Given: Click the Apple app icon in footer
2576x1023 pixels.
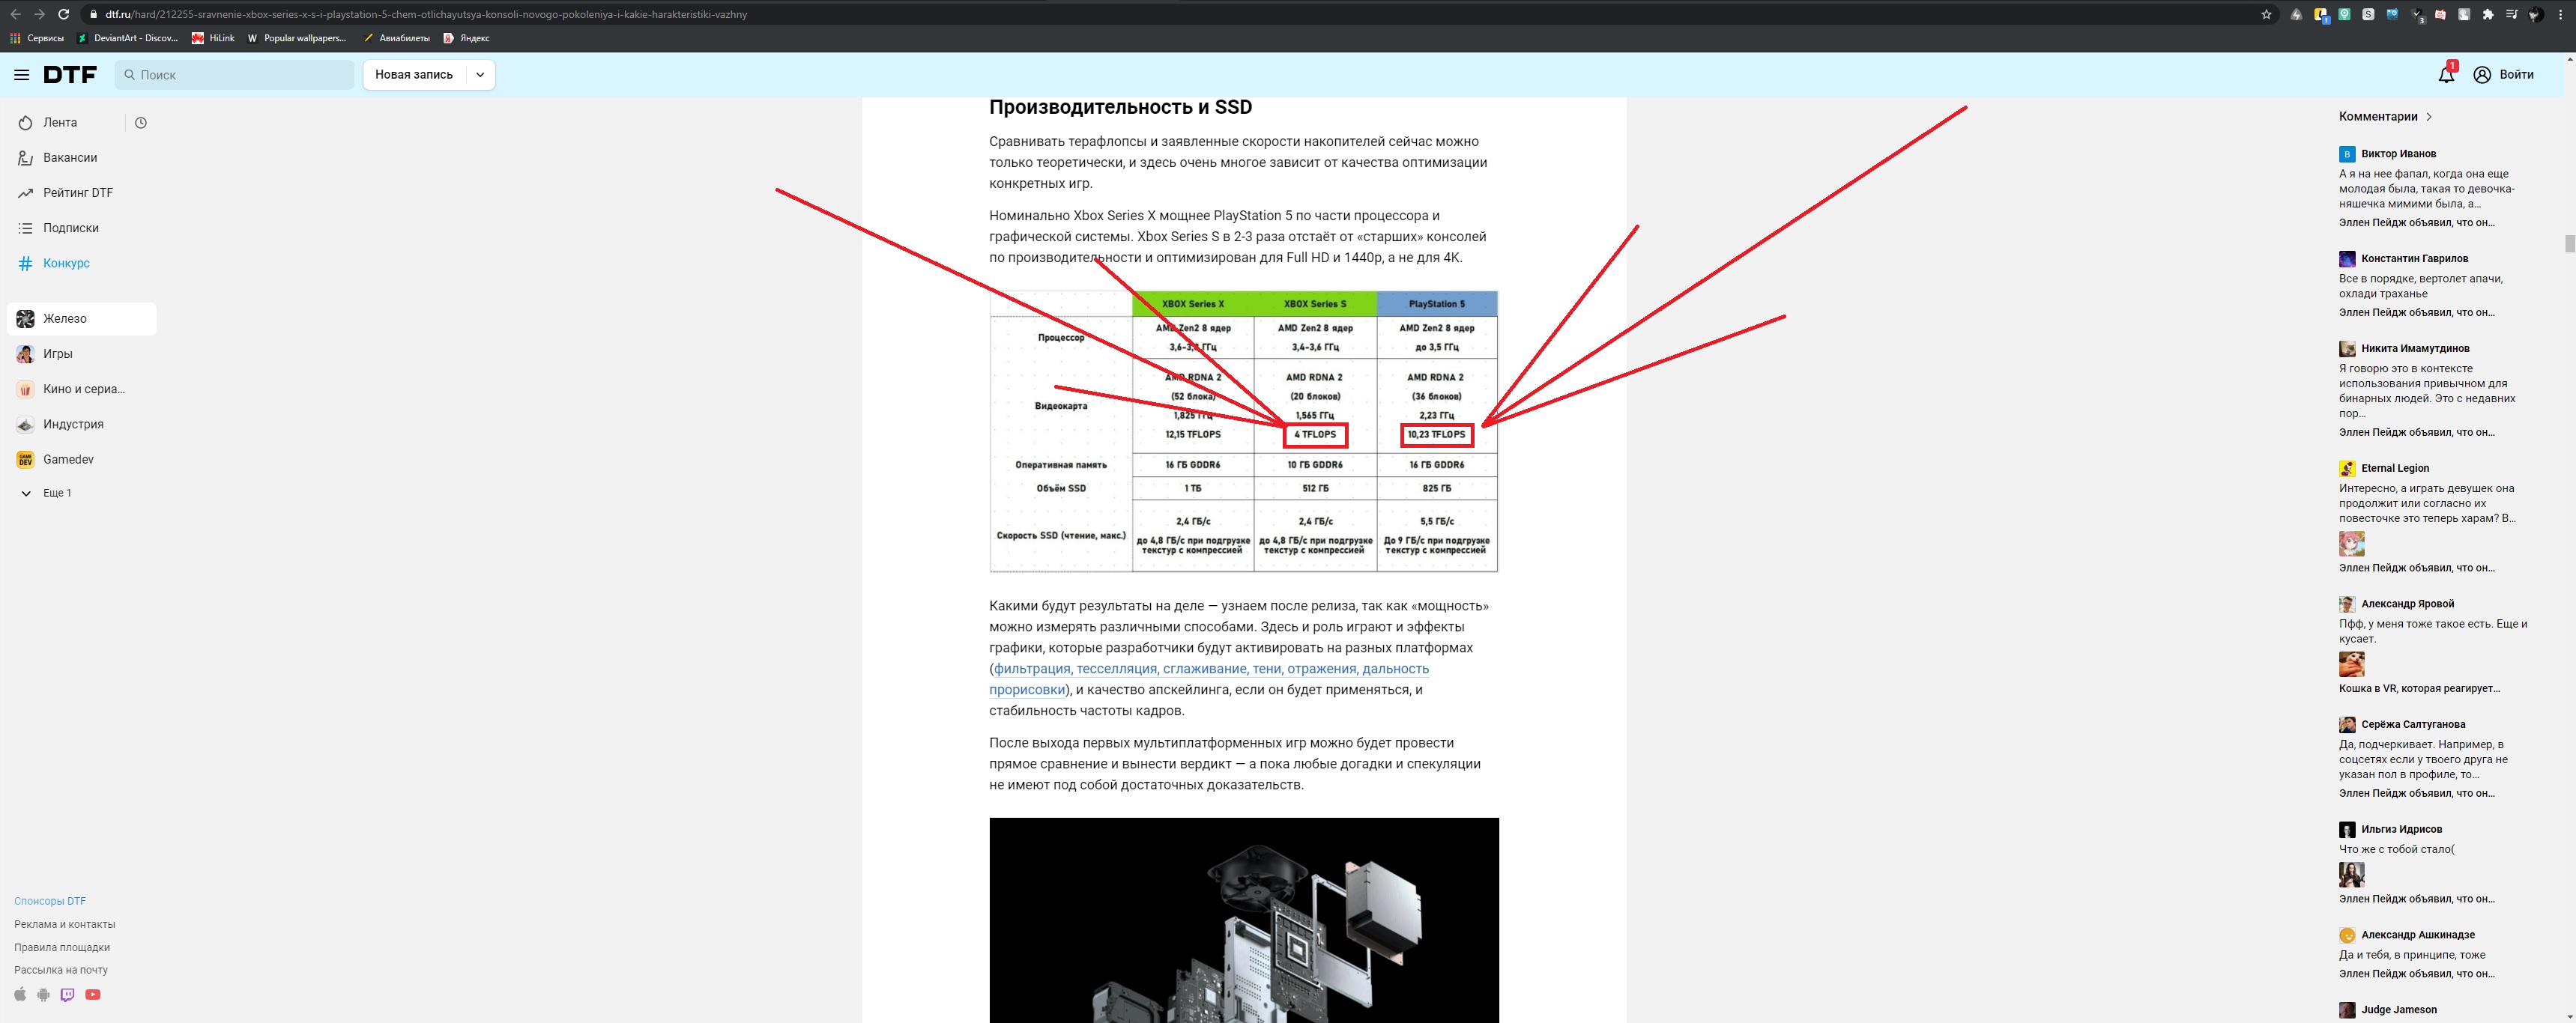Looking at the screenshot, I should click(20, 994).
